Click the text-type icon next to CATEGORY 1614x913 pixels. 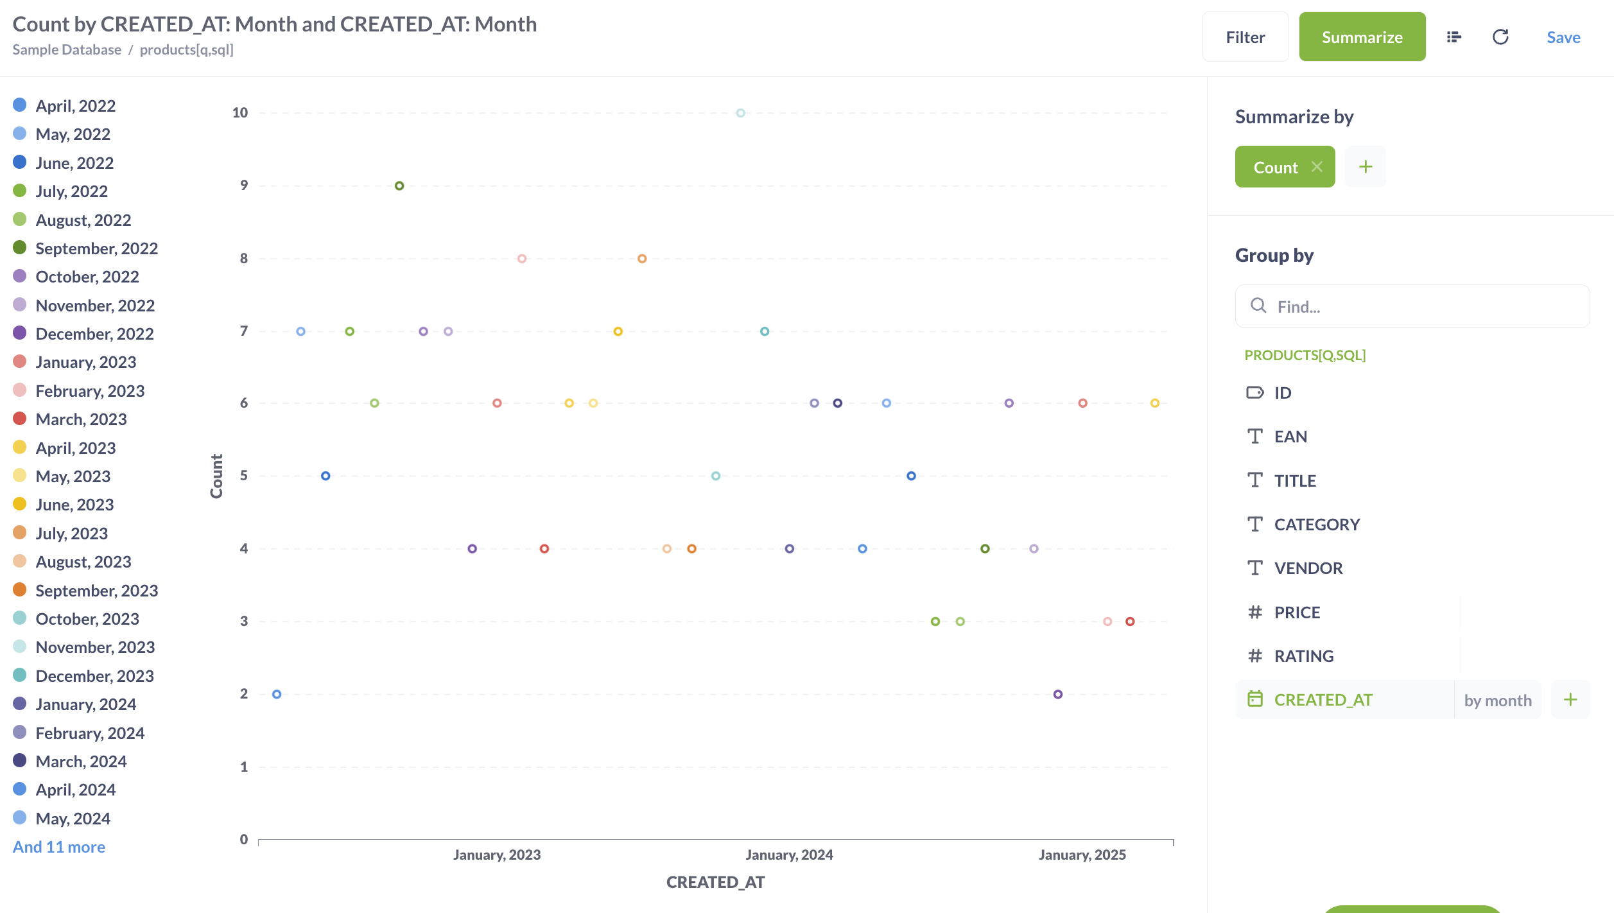[x=1256, y=524]
